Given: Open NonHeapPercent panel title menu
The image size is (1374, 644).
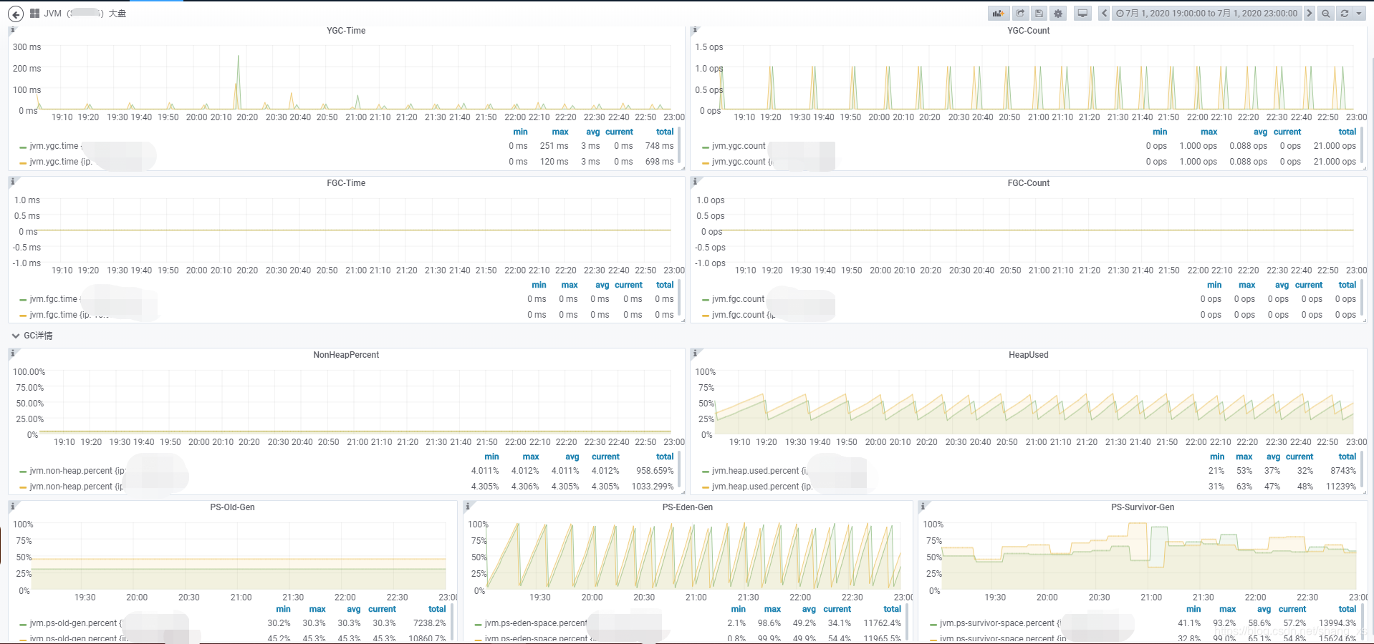Looking at the screenshot, I should [346, 355].
